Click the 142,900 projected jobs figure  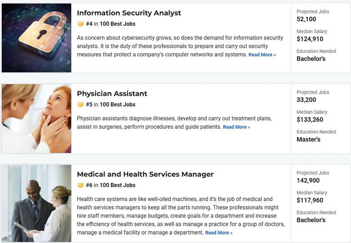pyautogui.click(x=308, y=181)
